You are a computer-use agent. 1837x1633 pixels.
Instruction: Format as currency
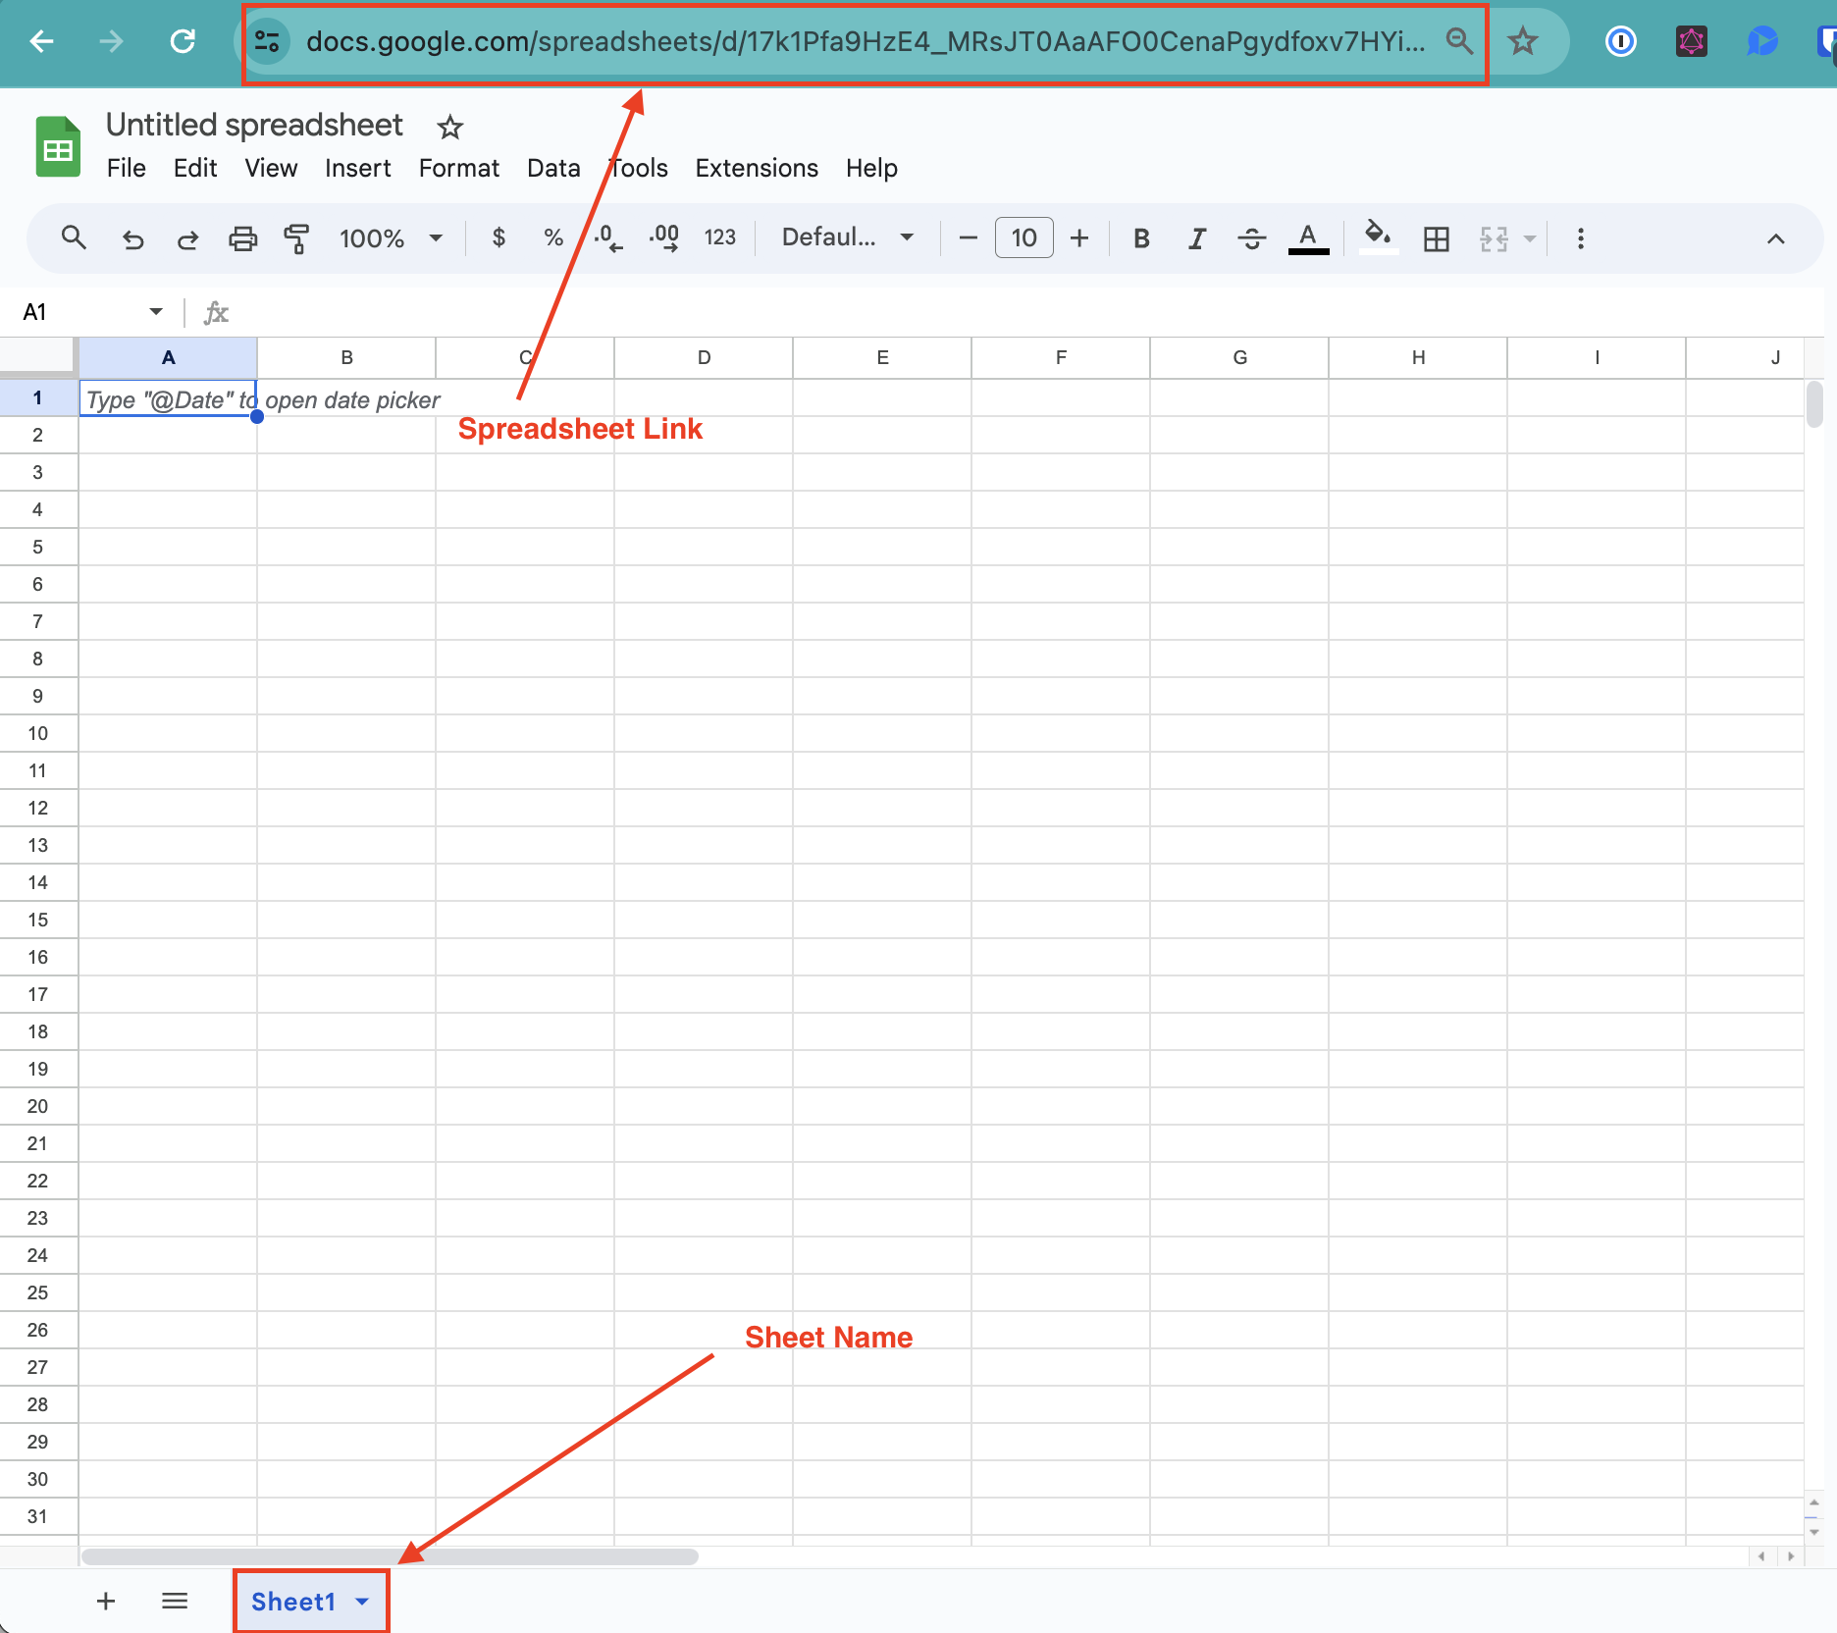click(x=499, y=237)
